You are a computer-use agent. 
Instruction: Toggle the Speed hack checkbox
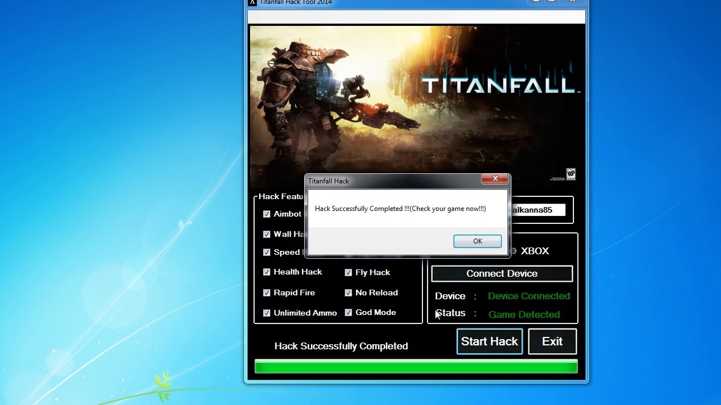click(266, 252)
